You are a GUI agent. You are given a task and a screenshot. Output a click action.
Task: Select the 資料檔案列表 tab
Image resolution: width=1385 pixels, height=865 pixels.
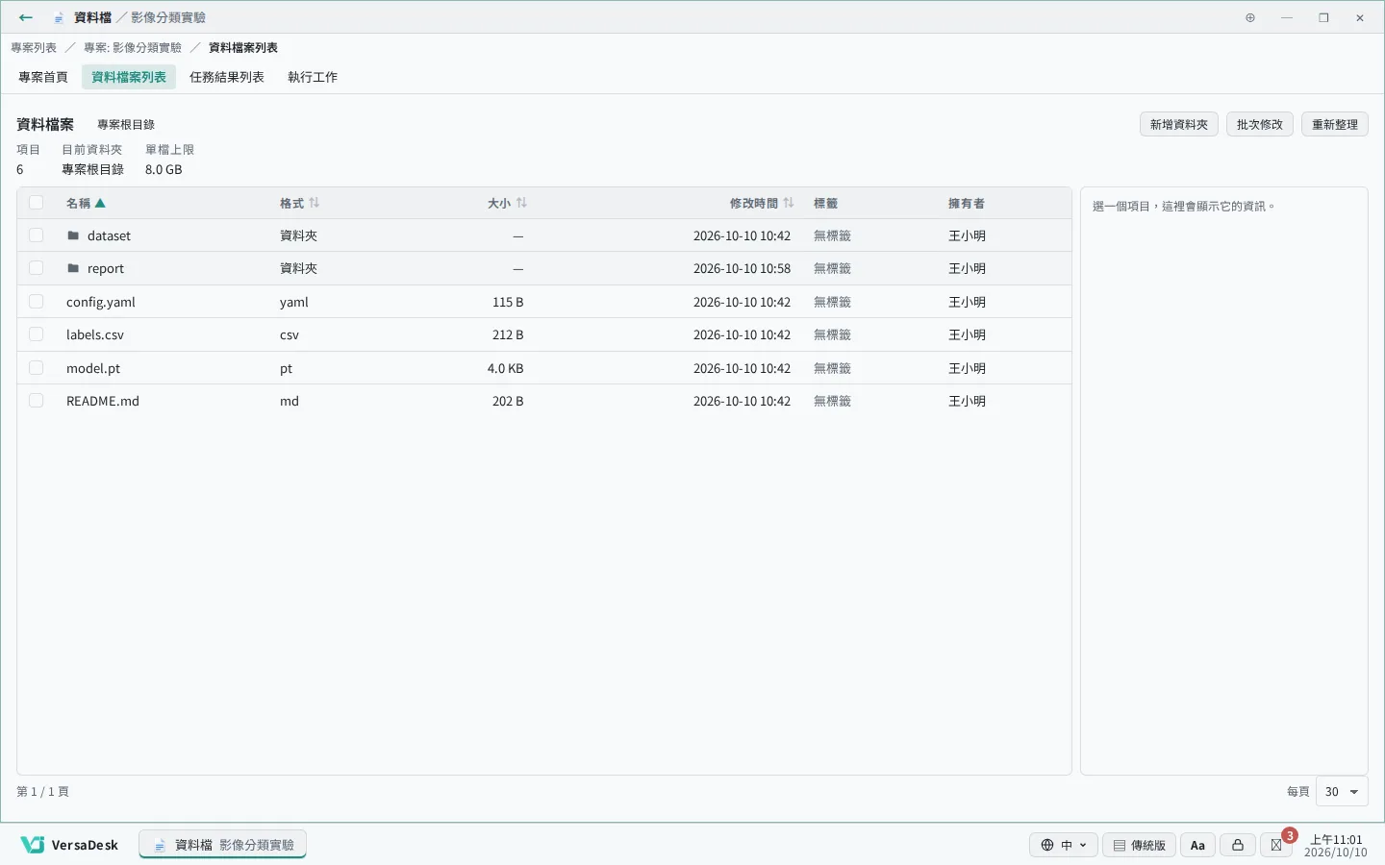(x=129, y=77)
